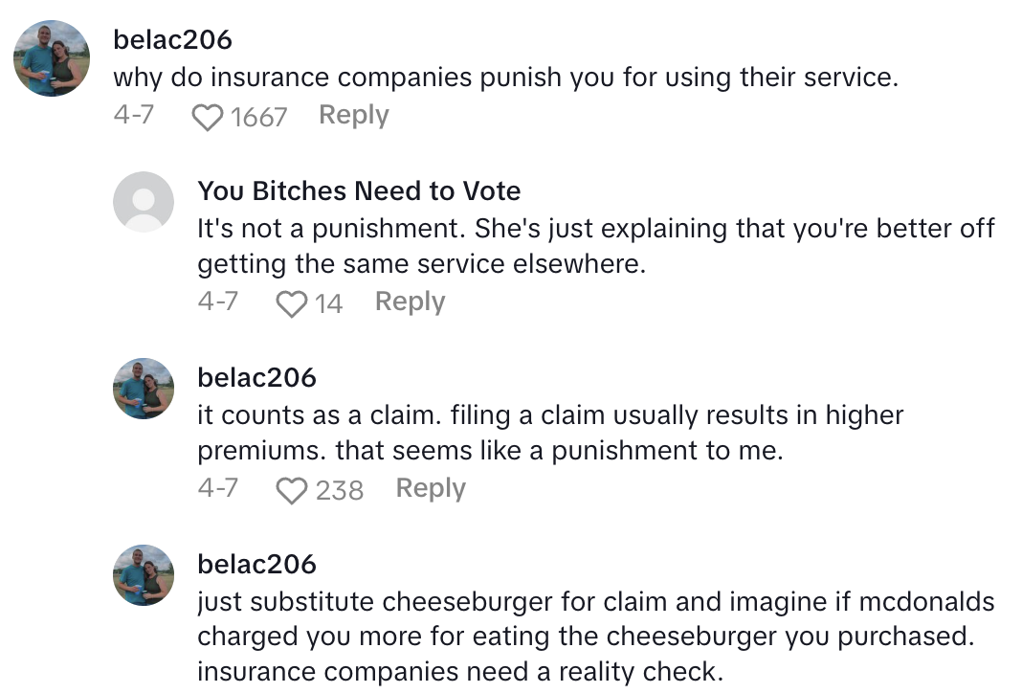
Task: Click the 4-7 date on the top comment
Action: pyautogui.click(x=134, y=116)
